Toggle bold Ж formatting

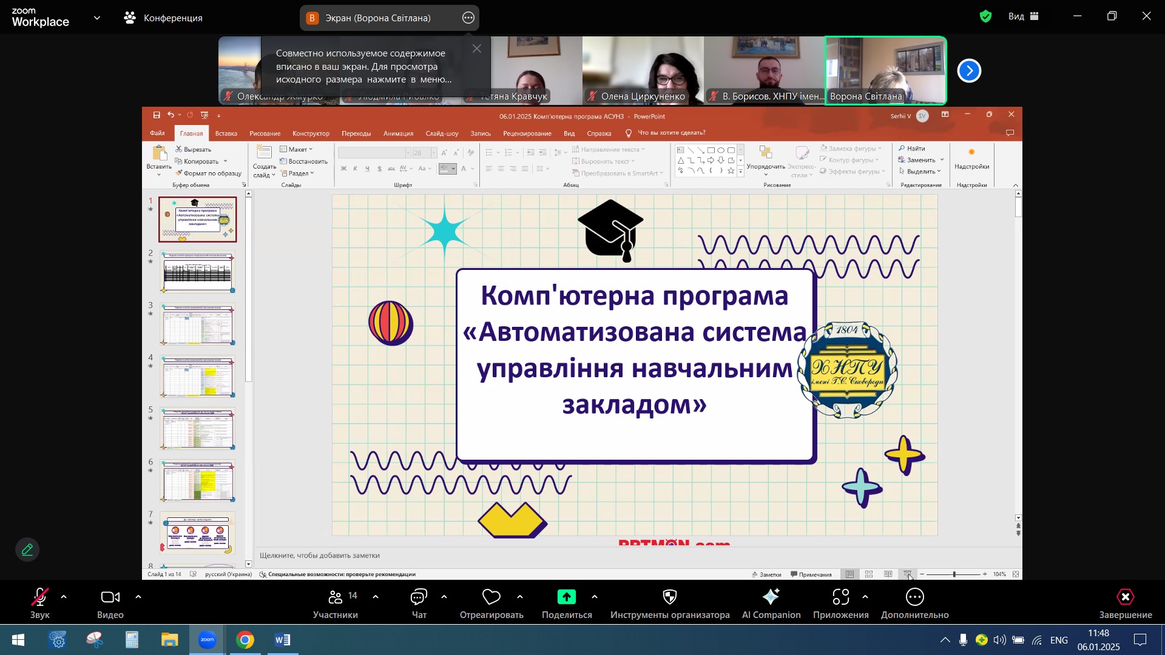(343, 169)
